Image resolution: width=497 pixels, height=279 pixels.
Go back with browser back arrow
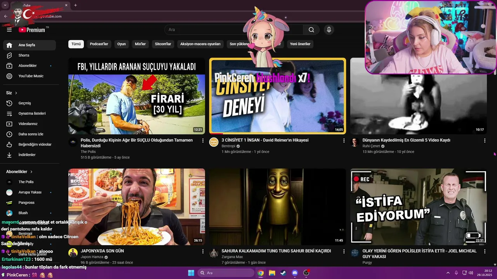5,16
